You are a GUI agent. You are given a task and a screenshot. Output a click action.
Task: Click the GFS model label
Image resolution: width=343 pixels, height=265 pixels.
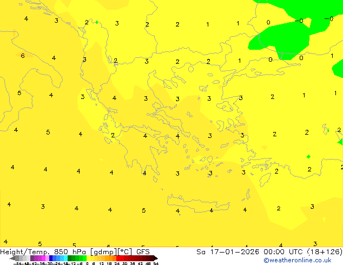(143, 252)
